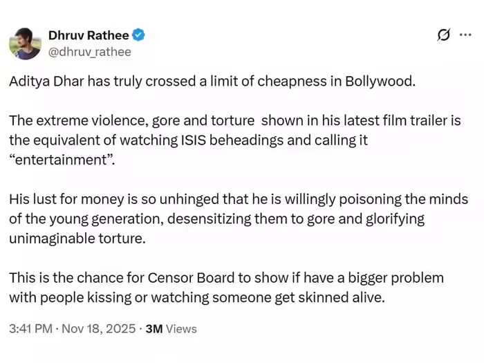Open the three-dot more options menu

point(465,35)
